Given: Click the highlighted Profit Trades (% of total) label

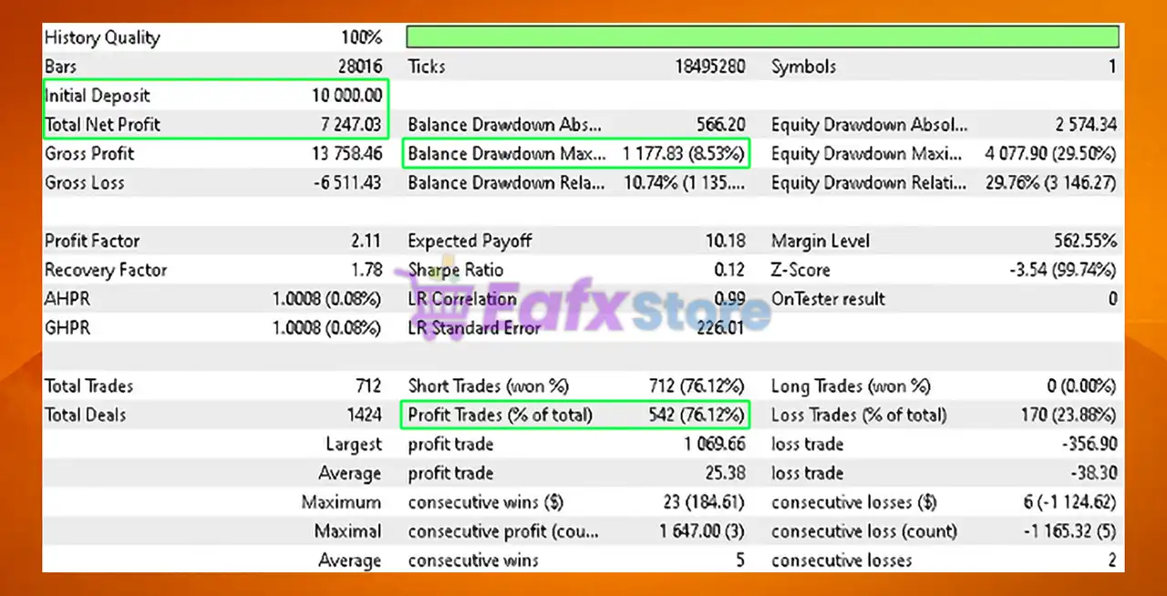Looking at the screenshot, I should click(x=500, y=416).
